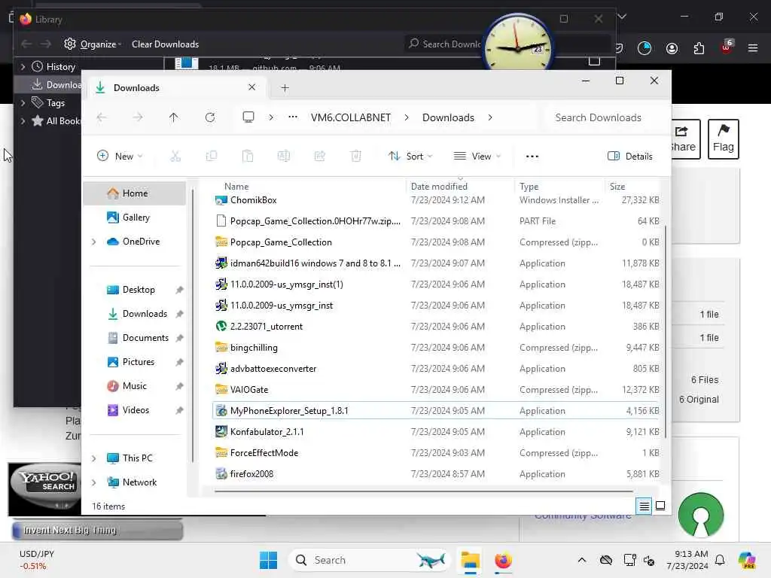The width and height of the screenshot is (771, 578).
Task: Open the Firefox hamburger menu
Action: coord(753,48)
